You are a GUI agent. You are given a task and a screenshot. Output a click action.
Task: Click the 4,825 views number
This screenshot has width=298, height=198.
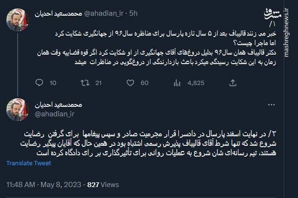196,84
